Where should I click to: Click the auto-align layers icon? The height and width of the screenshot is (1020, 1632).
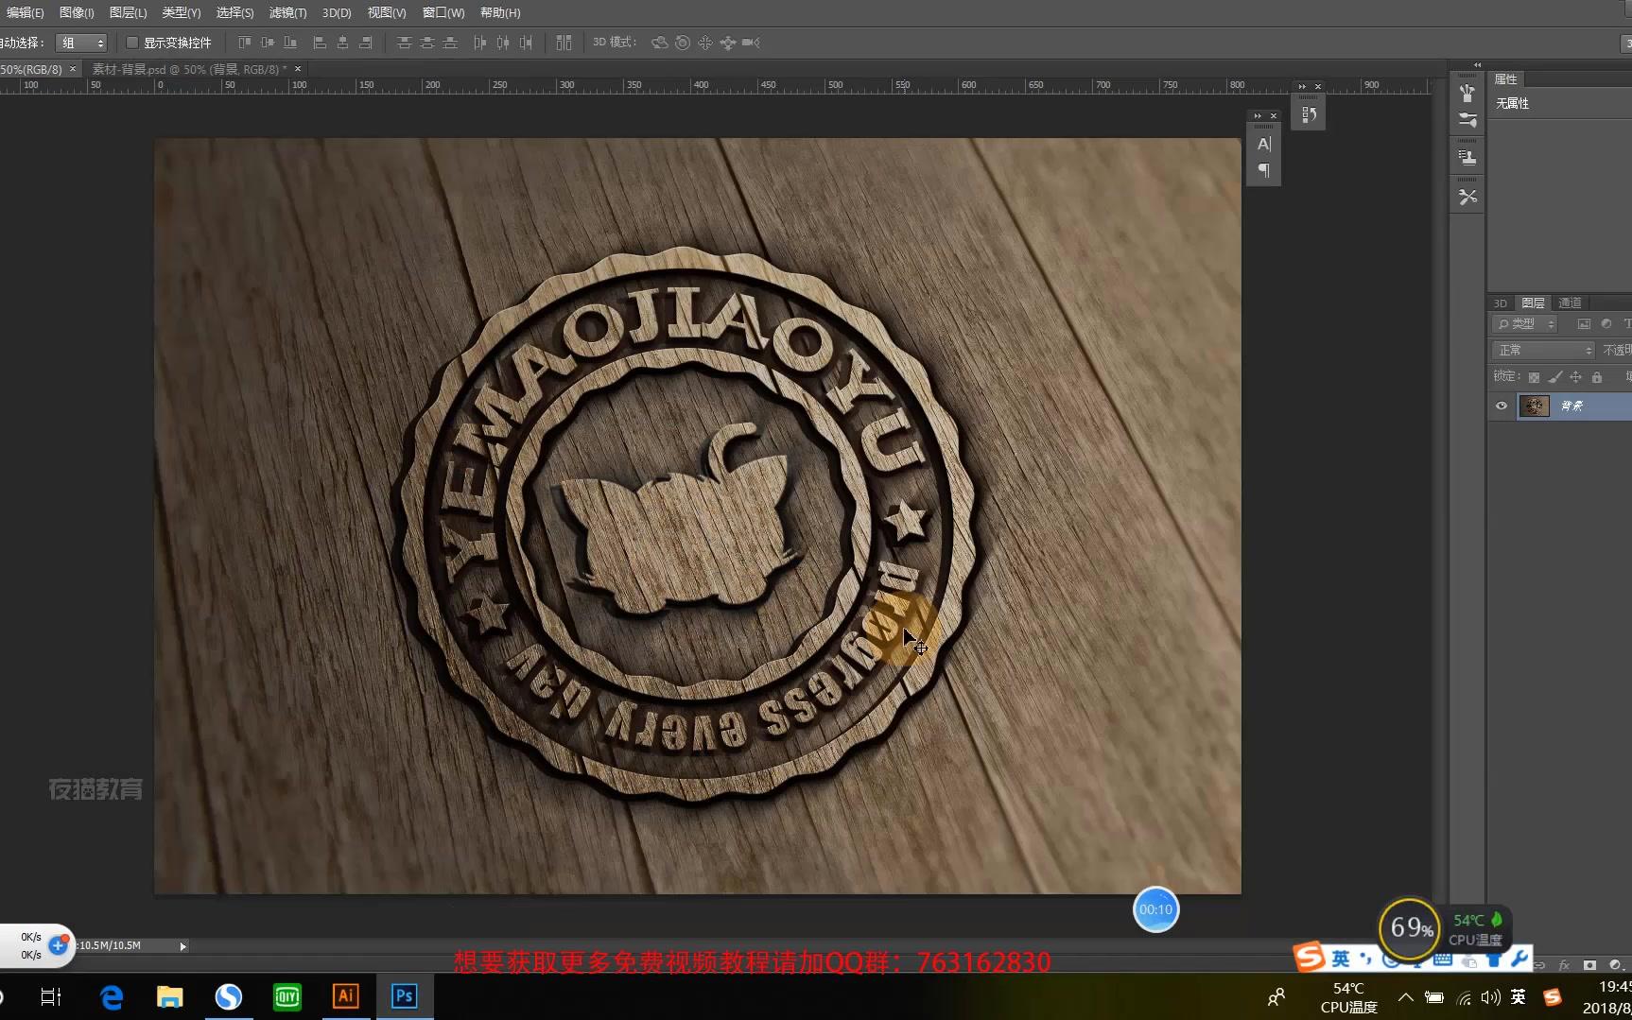coord(564,43)
